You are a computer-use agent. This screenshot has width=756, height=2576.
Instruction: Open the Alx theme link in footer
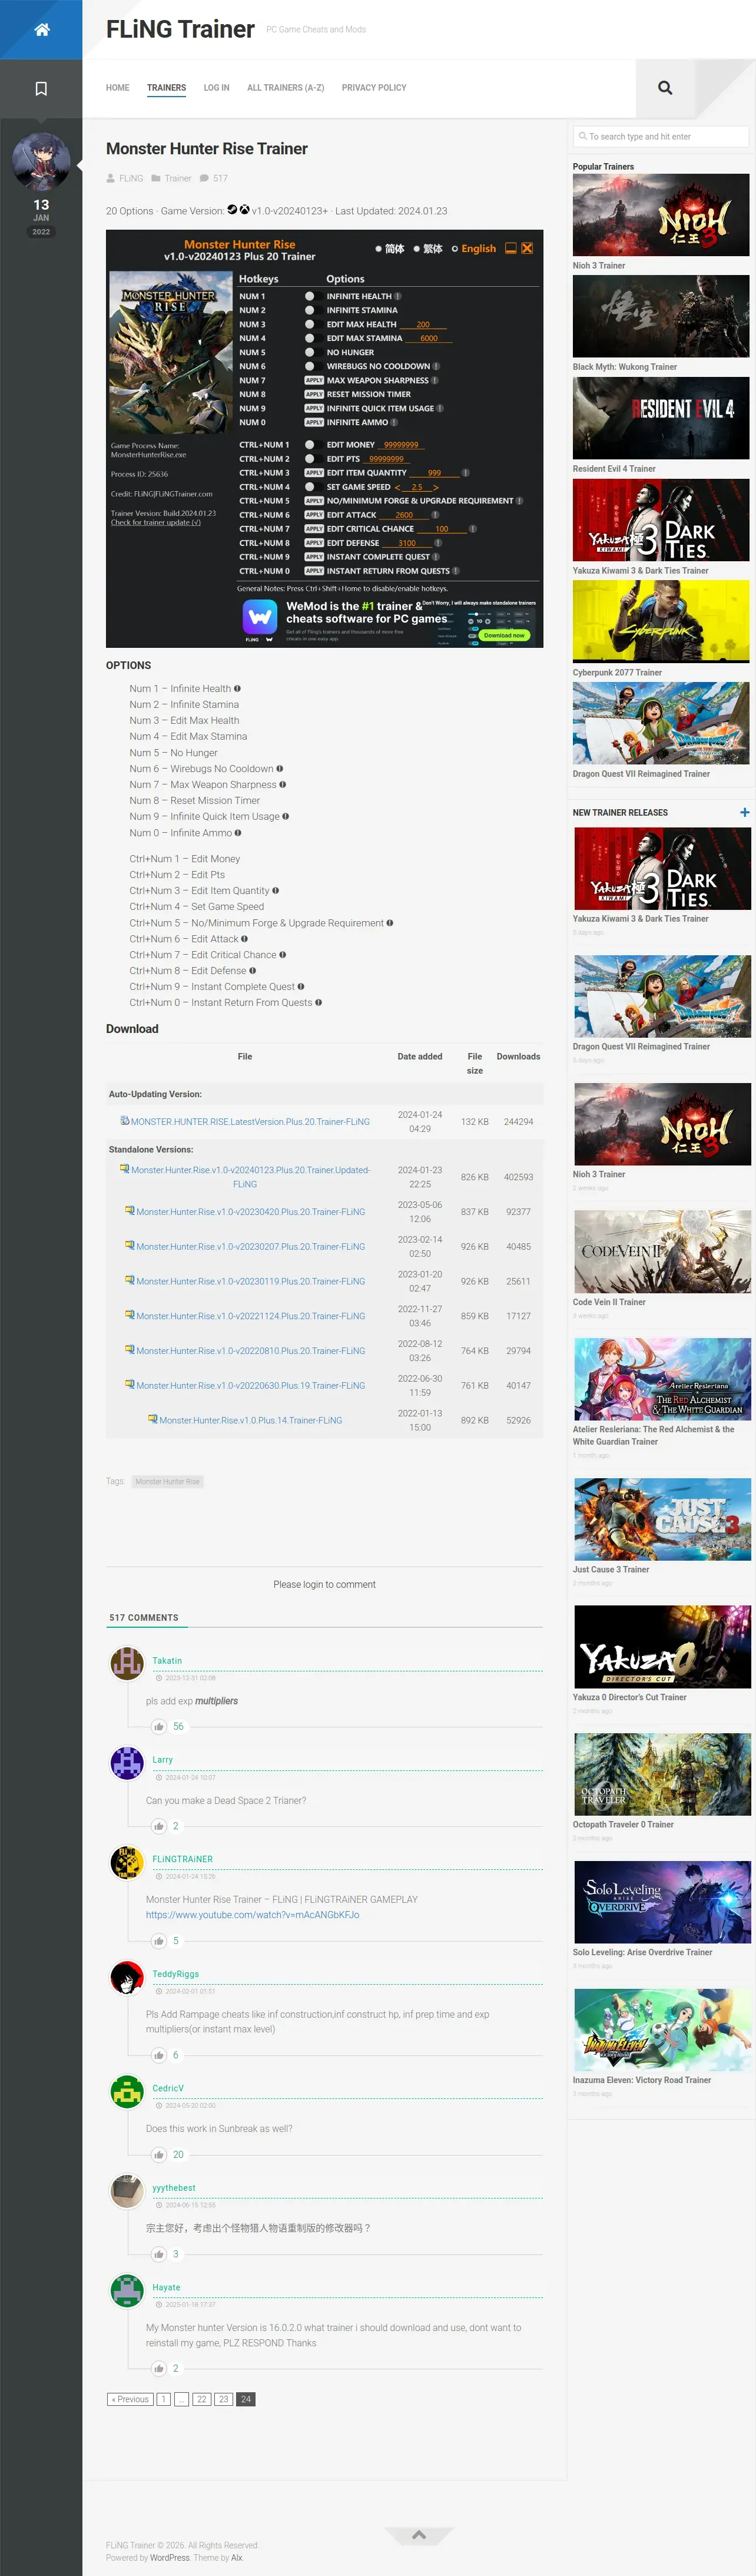tap(236, 2558)
